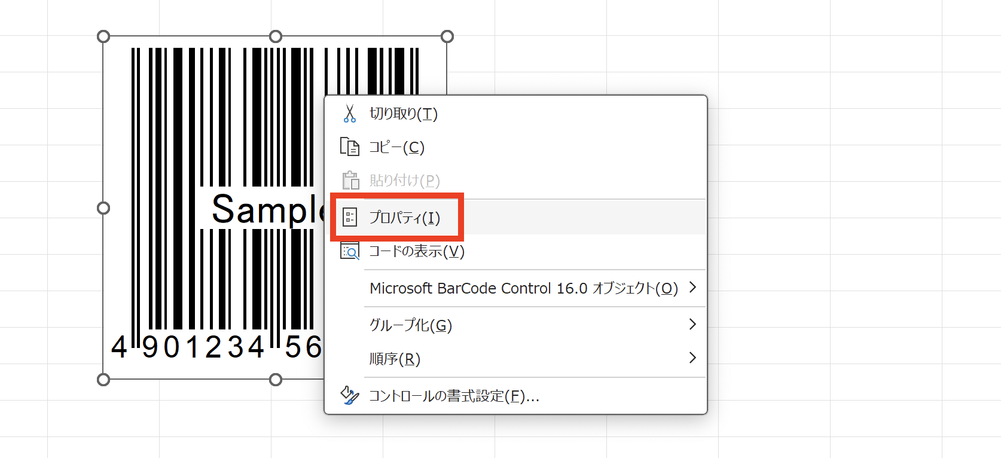This screenshot has height=458, width=1001.
Task: Click the bottom-center resize handle of barcode
Action: [x=276, y=380]
